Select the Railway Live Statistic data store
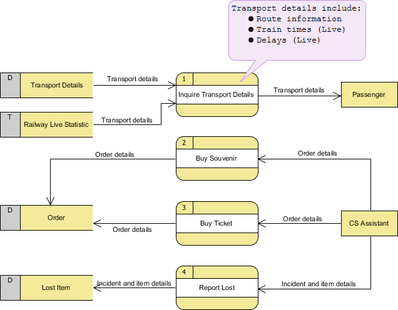 [x=56, y=124]
